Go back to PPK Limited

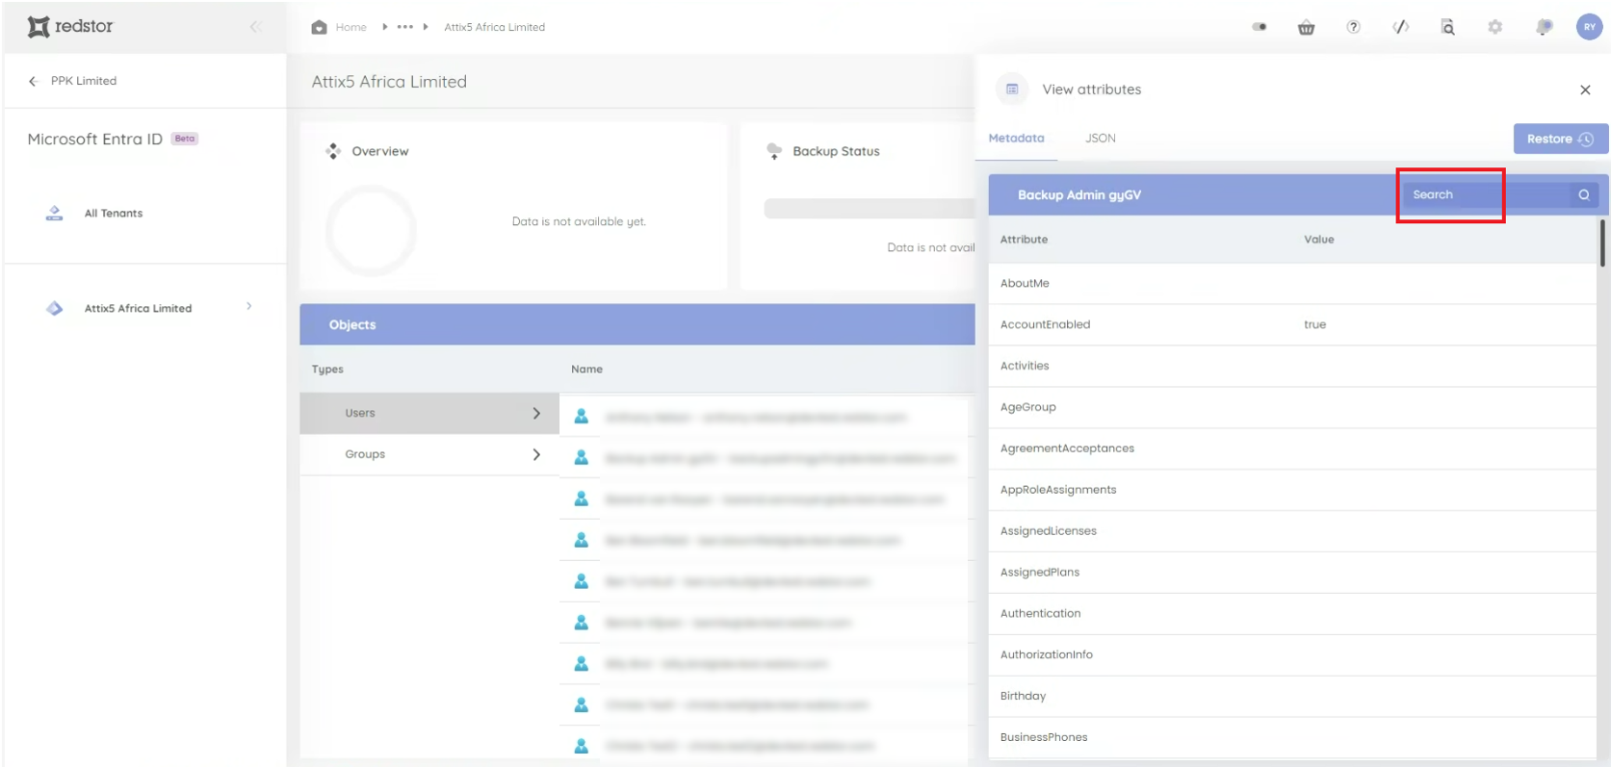click(x=84, y=81)
